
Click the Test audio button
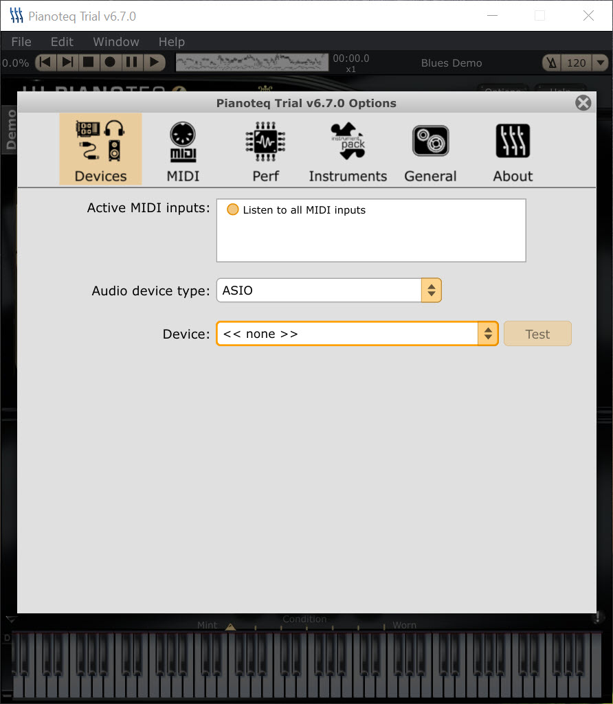(537, 334)
